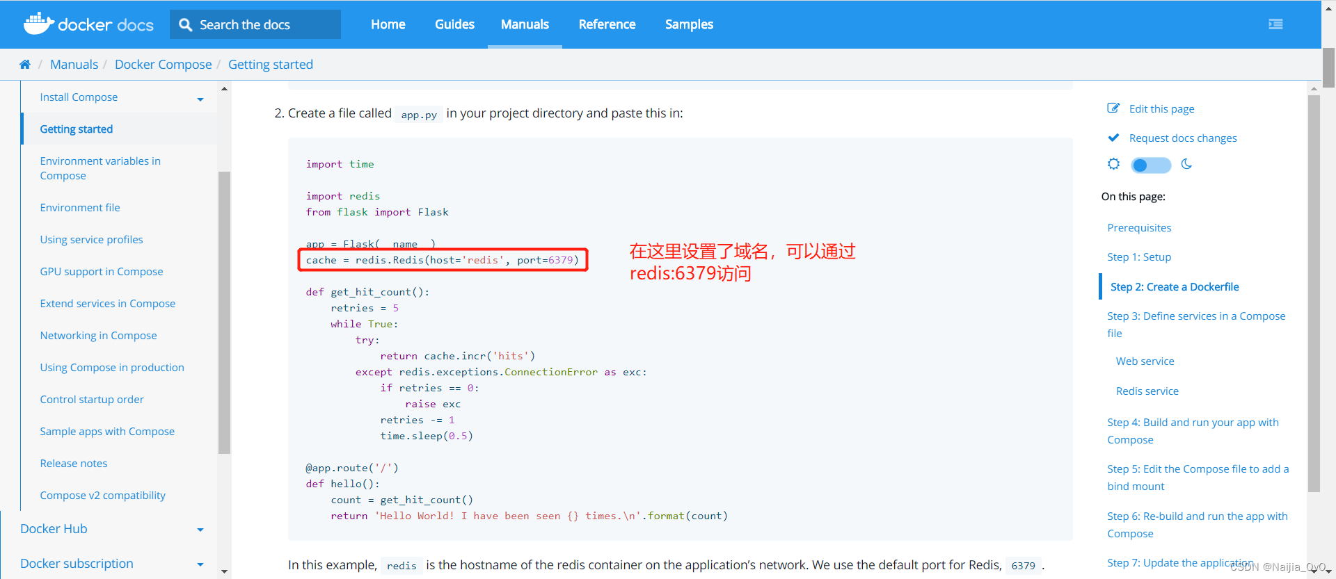Open Release notes sidebar item
Image resolution: width=1336 pixels, height=579 pixels.
74,464
